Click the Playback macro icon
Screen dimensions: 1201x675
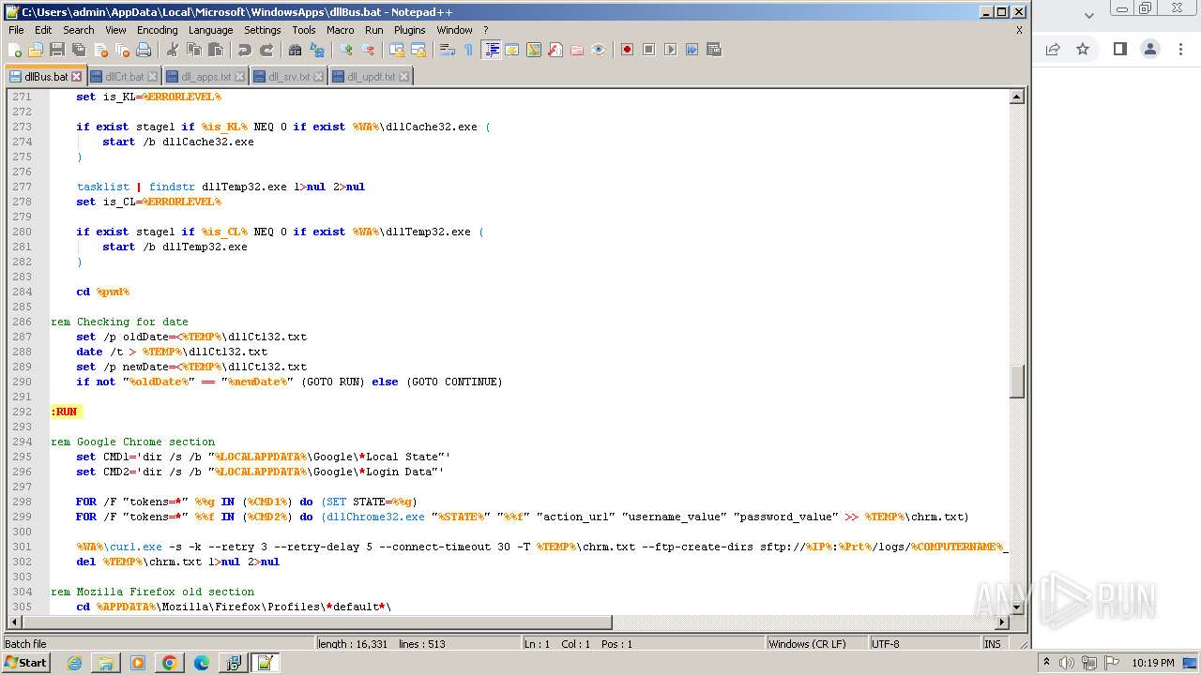(x=670, y=50)
